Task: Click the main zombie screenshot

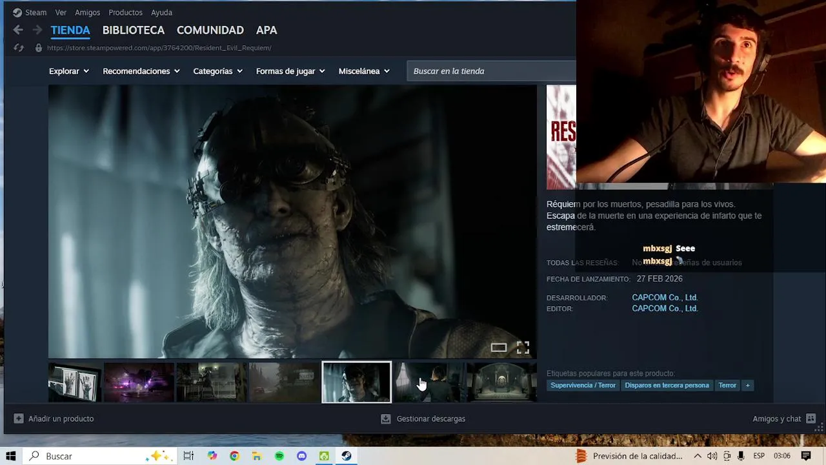Action: 292,222
